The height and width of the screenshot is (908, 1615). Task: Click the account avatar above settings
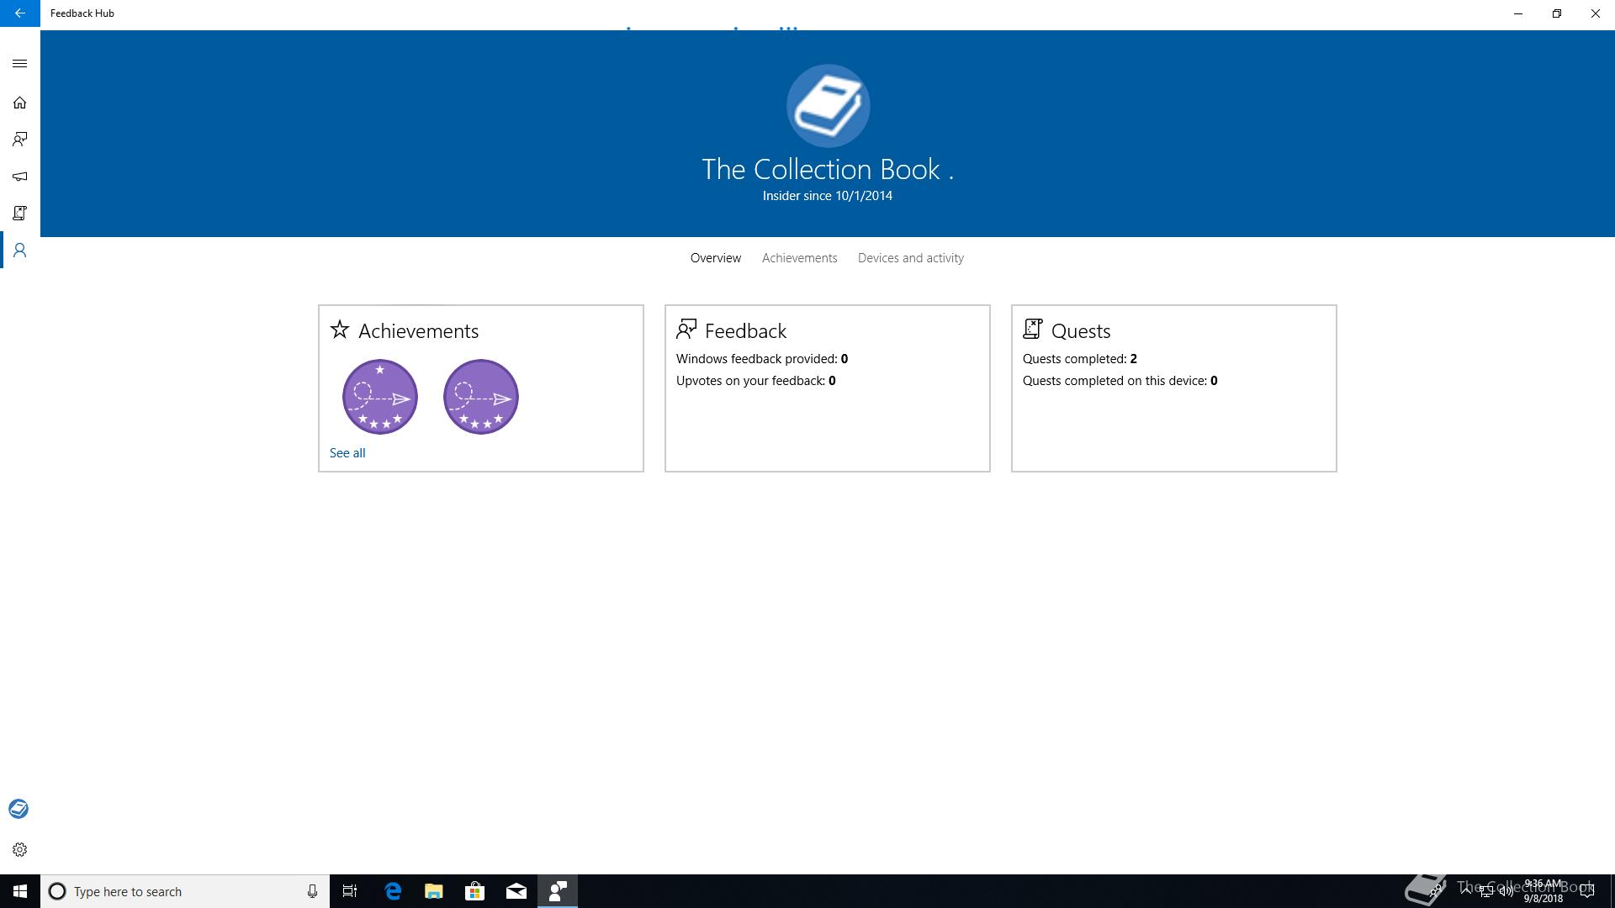(19, 809)
